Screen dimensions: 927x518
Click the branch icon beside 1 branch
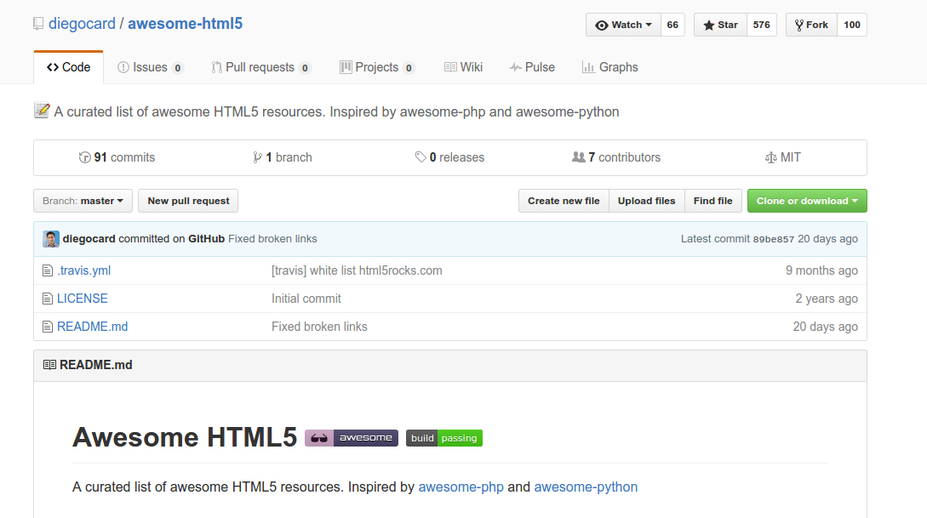point(257,157)
